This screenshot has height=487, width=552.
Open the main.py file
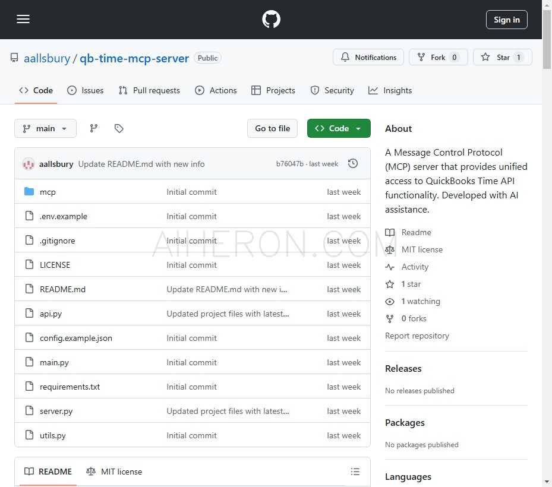pos(54,362)
